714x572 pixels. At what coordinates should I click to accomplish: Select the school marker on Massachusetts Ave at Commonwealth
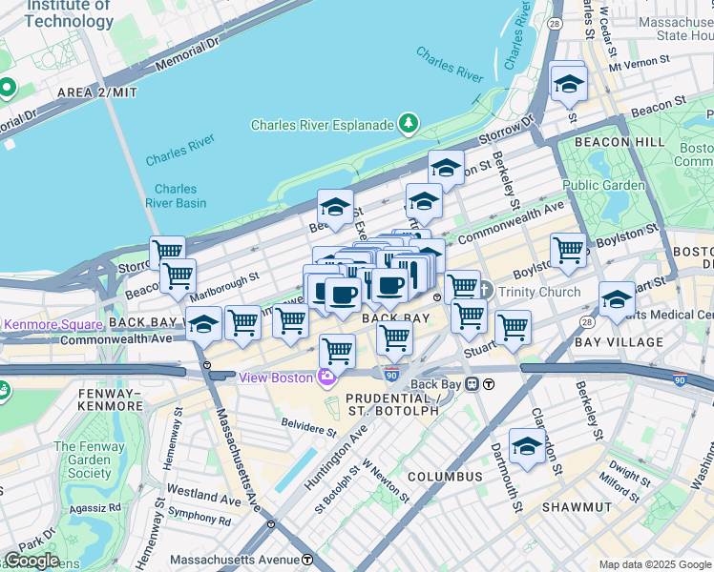[x=203, y=325]
